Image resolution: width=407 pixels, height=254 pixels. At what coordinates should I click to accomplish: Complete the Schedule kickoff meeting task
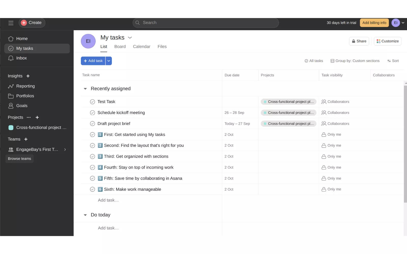pyautogui.click(x=92, y=113)
